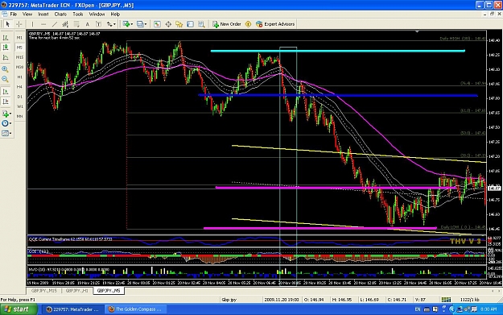Select the text label tool
This screenshot has height=315, width=503.
point(98,24)
